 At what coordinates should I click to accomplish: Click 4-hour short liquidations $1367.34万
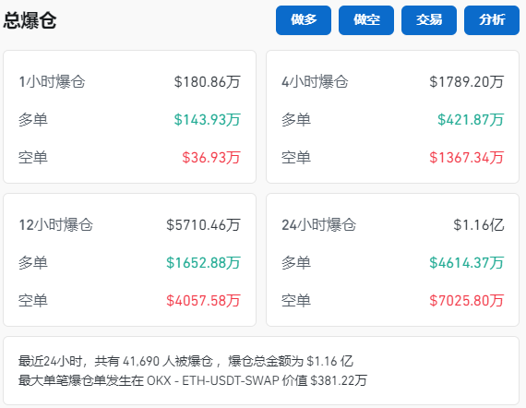467,158
